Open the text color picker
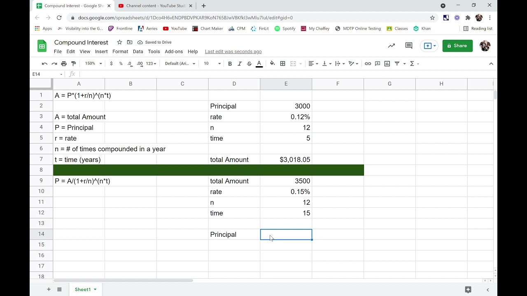527x296 pixels. tap(259, 63)
